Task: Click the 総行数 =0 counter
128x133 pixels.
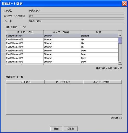Action: tap(117, 118)
